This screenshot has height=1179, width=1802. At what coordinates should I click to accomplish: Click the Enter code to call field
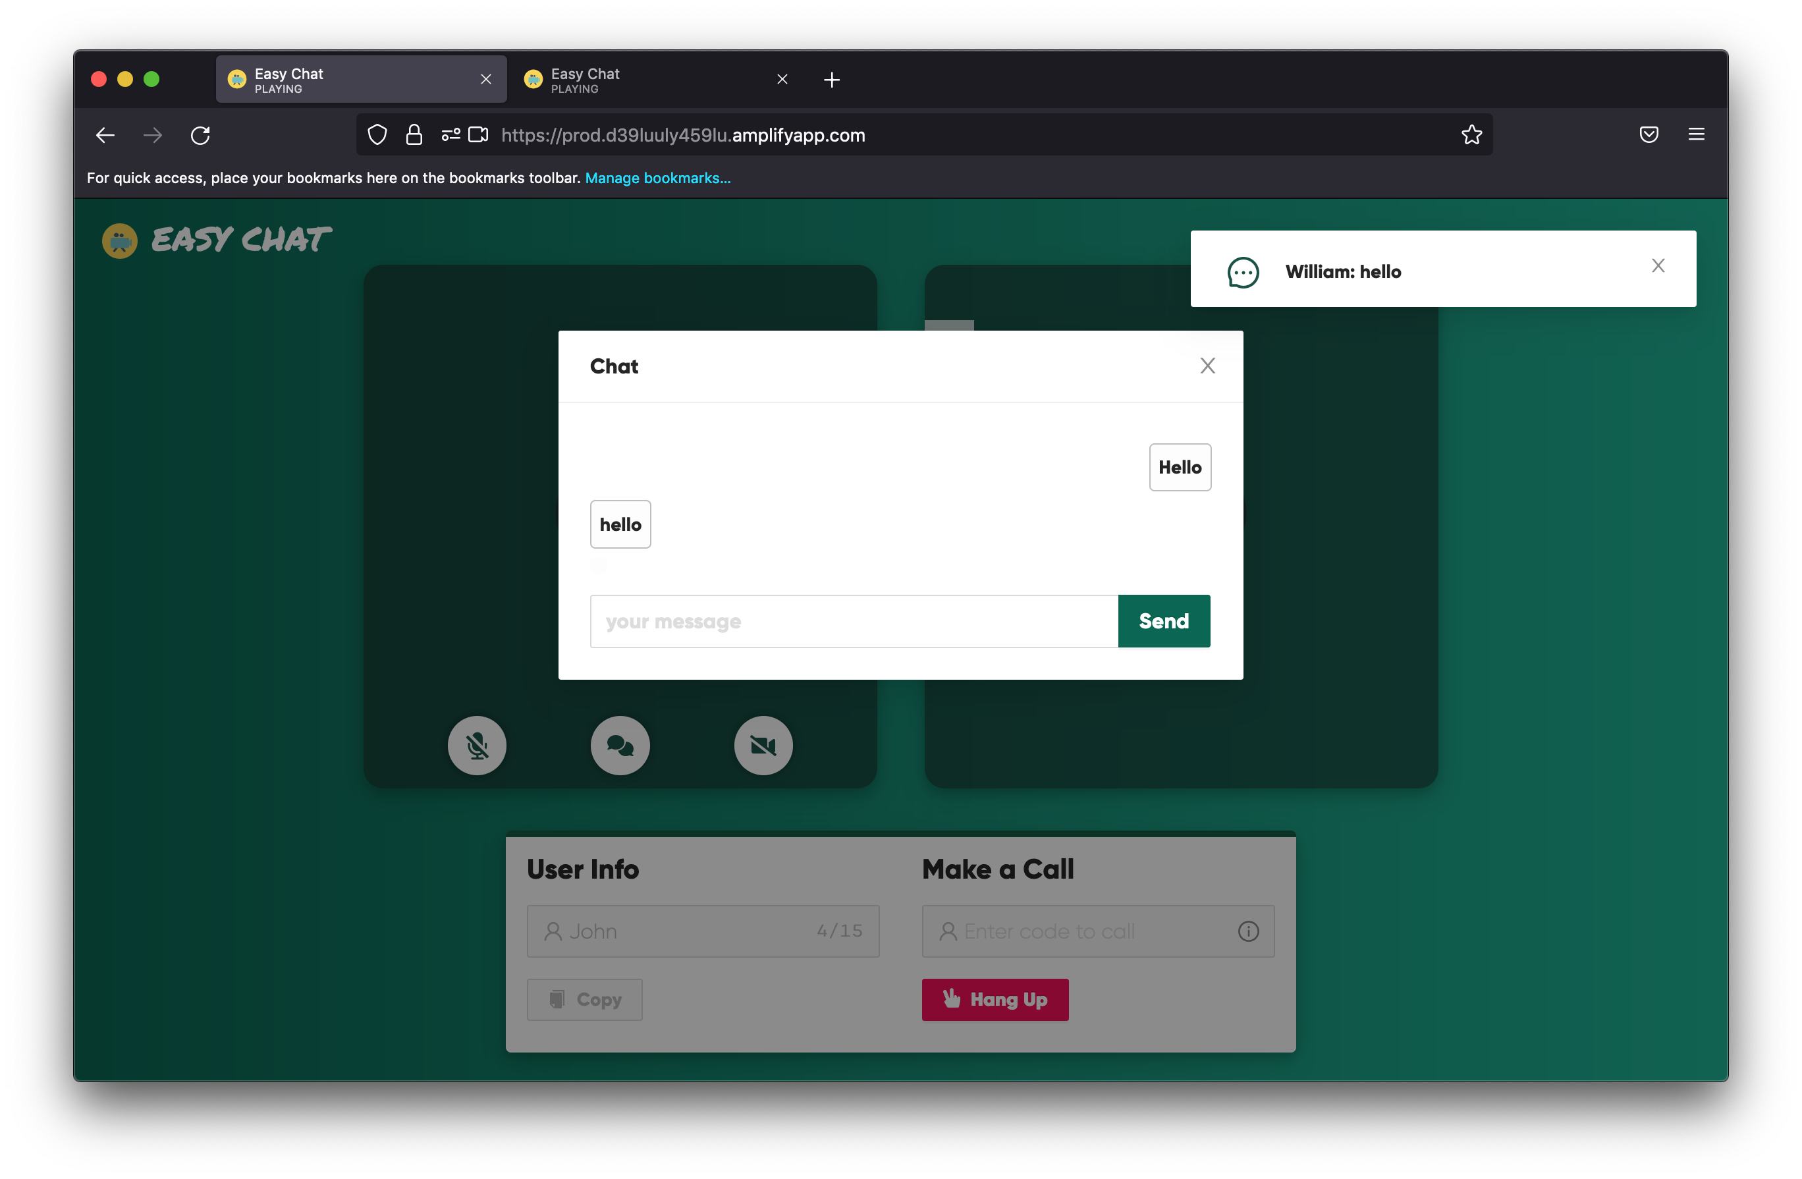(1098, 931)
